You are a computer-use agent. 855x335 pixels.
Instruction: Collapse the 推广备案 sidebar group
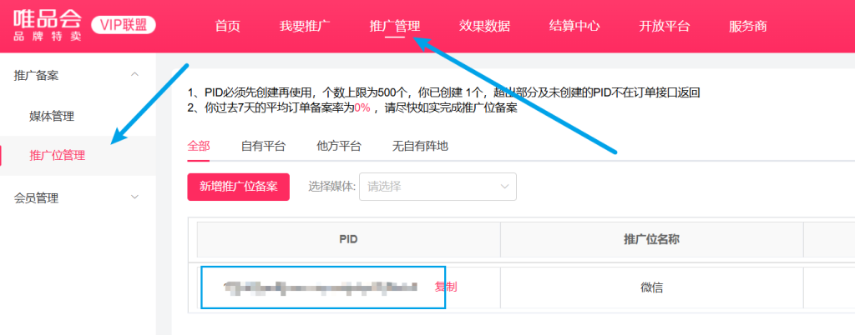(78, 76)
